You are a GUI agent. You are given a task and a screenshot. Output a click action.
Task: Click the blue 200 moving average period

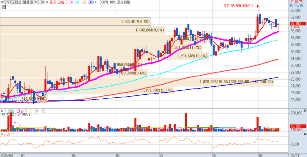coord(91,2)
